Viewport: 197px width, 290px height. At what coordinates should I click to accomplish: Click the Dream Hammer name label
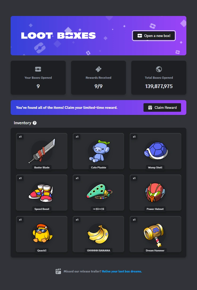tap(155, 250)
